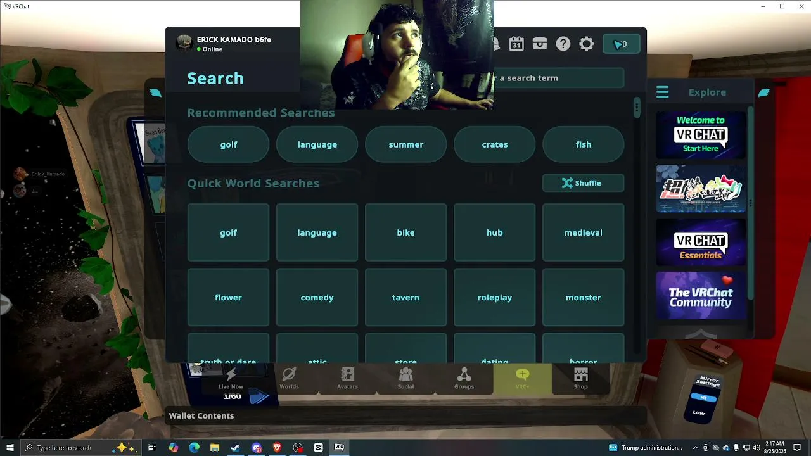Open the network tray icon
This screenshot has height=456, width=811.
click(746, 448)
